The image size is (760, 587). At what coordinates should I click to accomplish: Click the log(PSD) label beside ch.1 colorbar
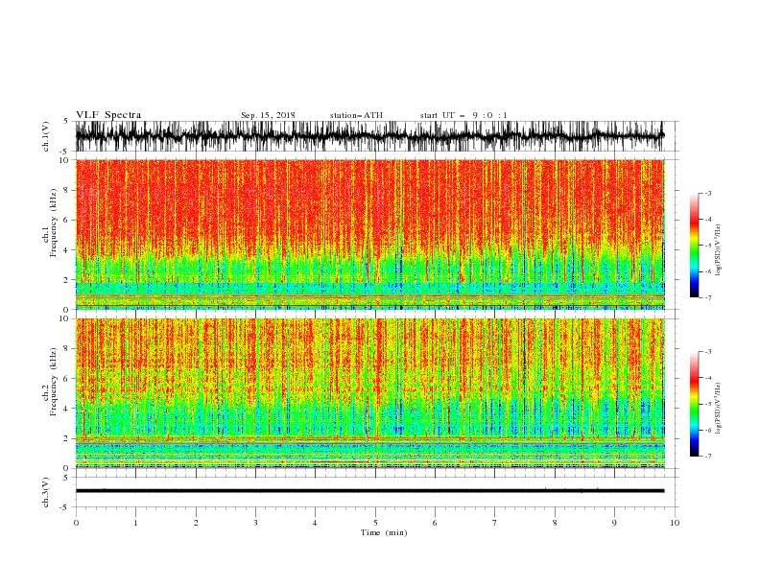tap(718, 250)
